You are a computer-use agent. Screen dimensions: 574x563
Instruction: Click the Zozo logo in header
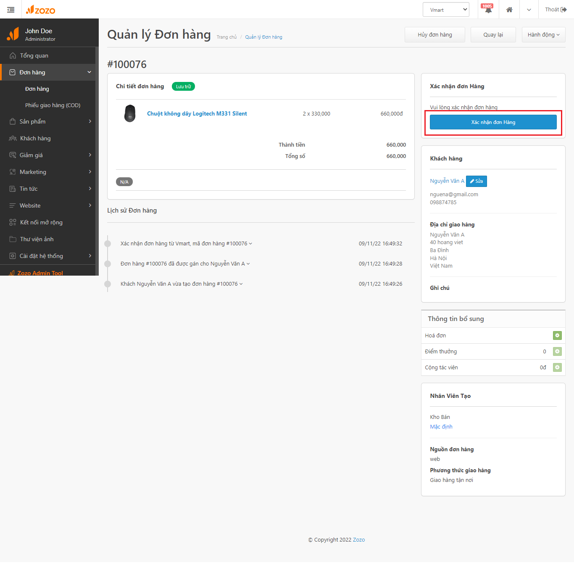40,10
